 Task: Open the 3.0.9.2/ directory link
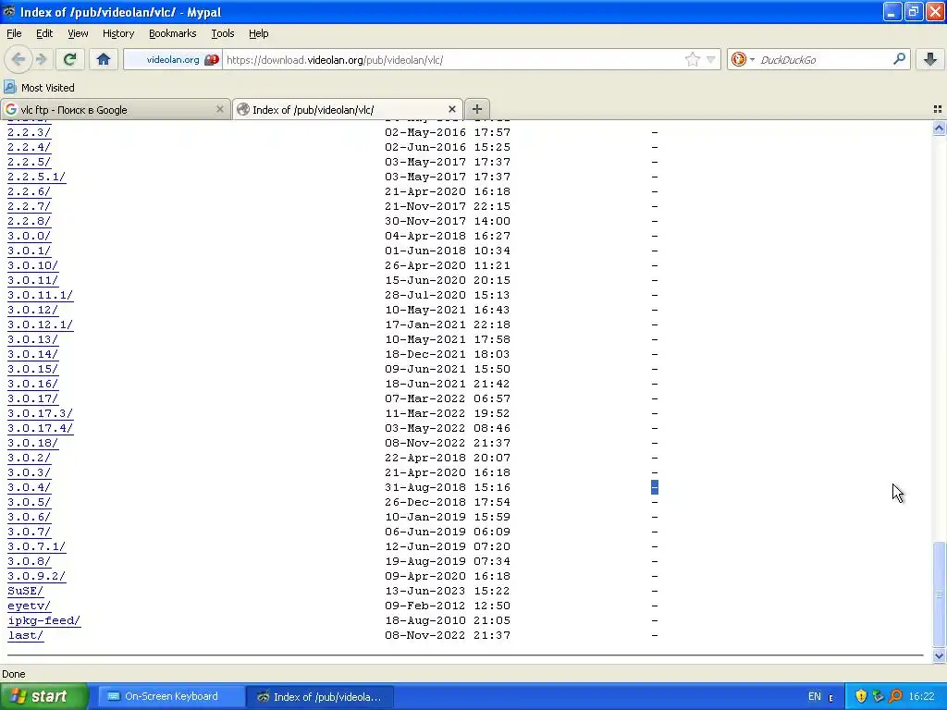coord(36,576)
